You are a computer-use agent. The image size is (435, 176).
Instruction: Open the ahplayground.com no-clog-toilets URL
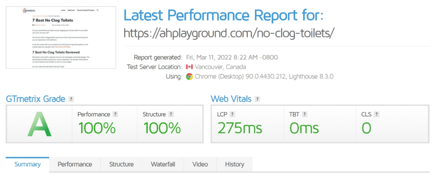(229, 32)
